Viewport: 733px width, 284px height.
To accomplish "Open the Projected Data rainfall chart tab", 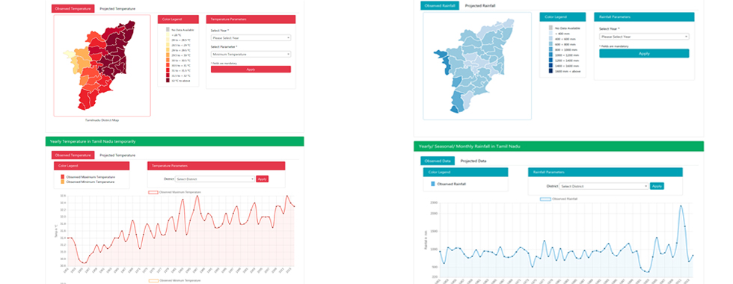I will pos(473,161).
